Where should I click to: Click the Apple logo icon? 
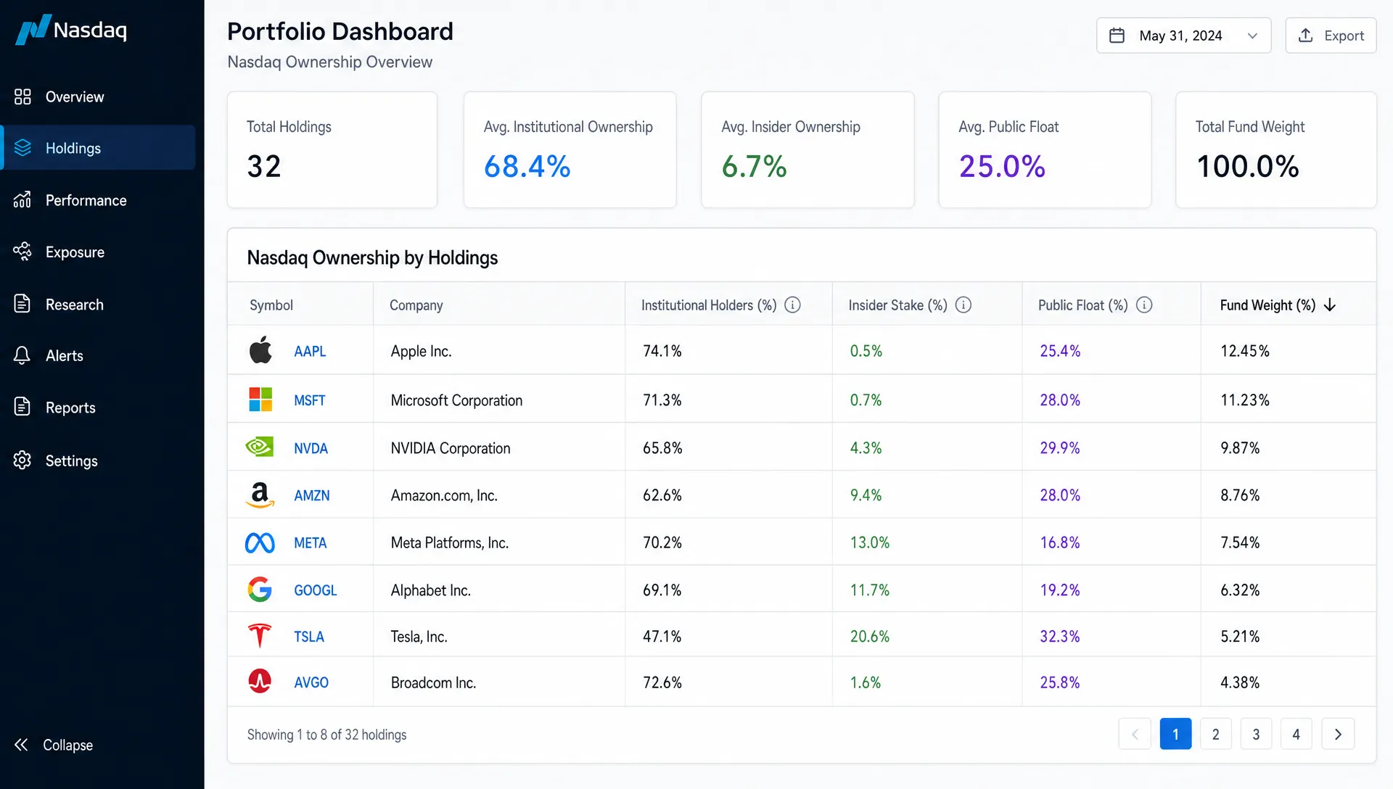[x=260, y=350]
